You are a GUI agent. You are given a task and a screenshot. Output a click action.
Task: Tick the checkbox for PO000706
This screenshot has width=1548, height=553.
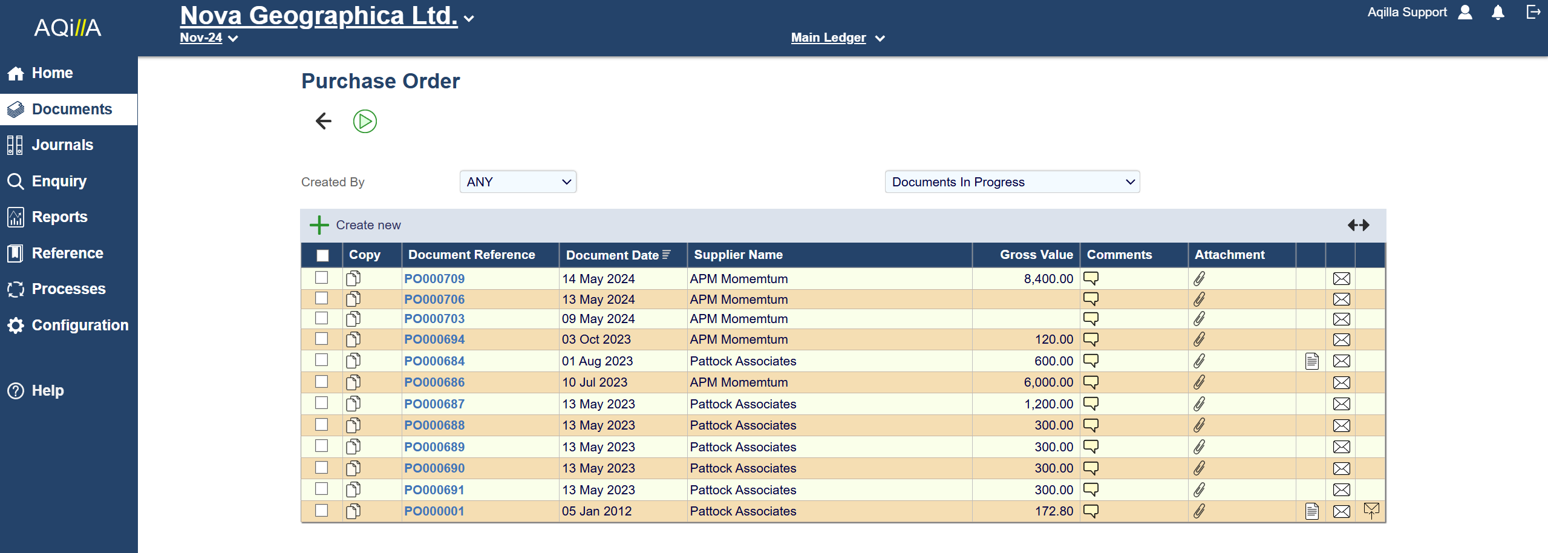322,299
